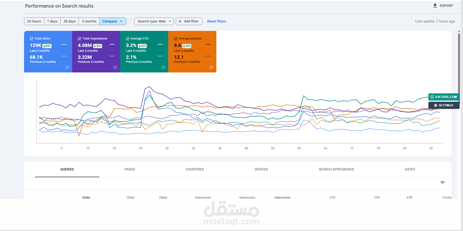463x231 pixels.
Task: Click the Export download icon
Action: click(x=435, y=6)
